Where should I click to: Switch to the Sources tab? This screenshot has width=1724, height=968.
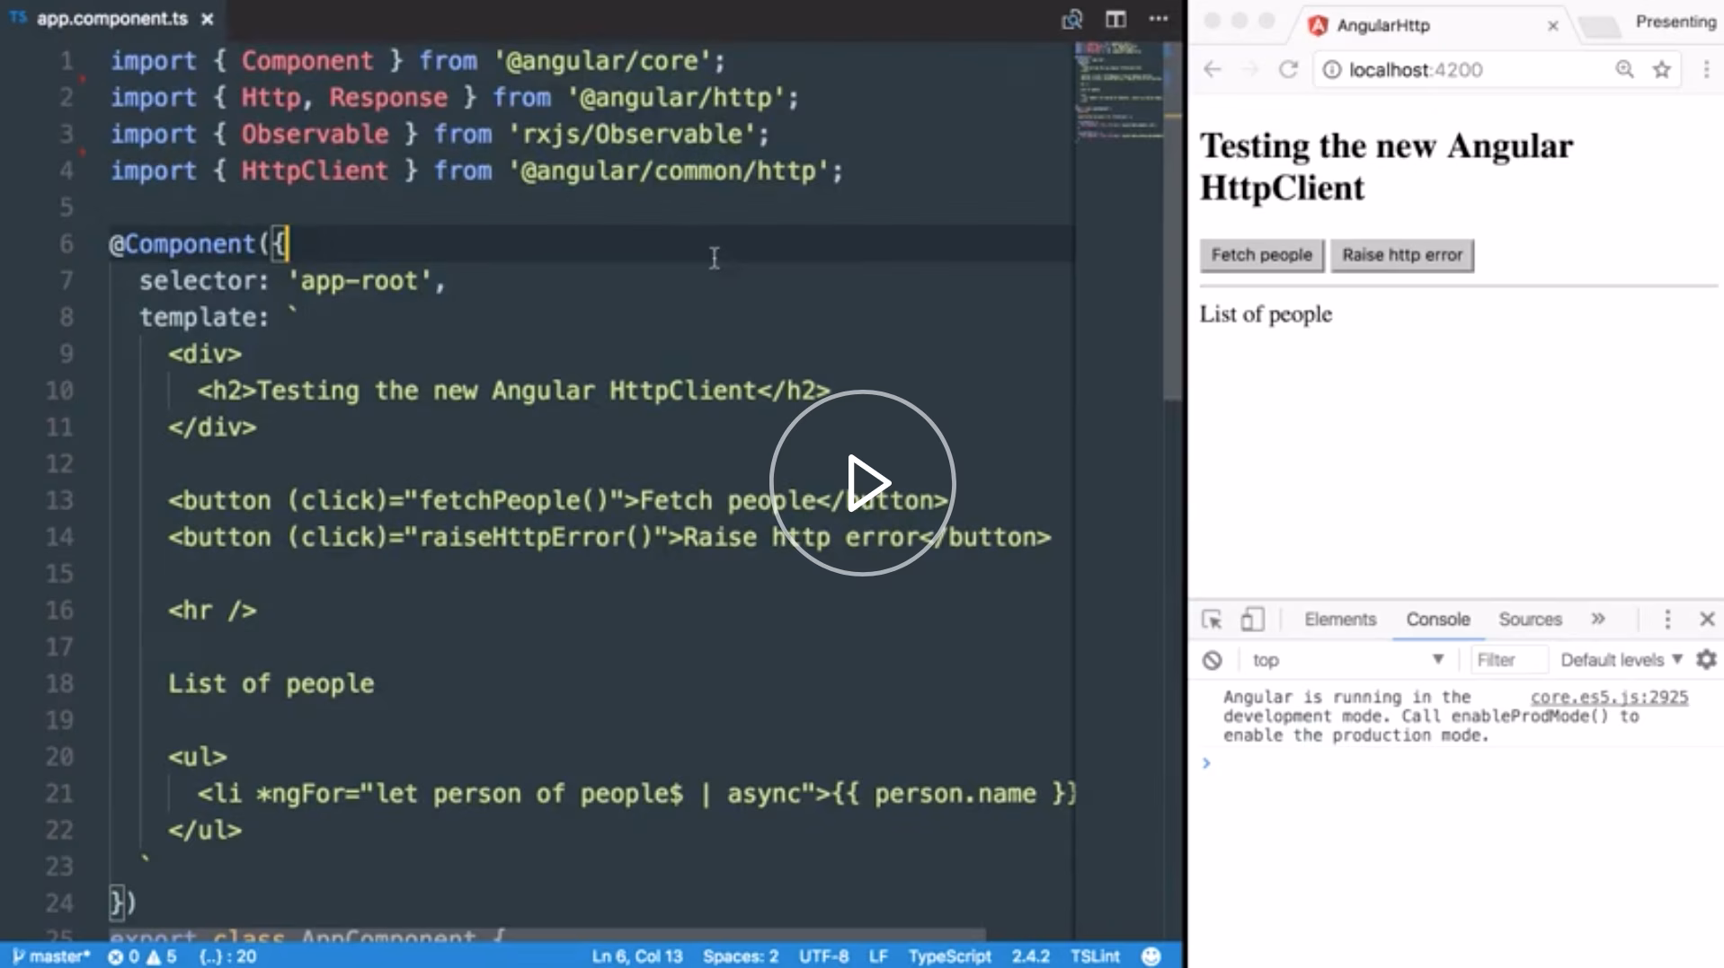tap(1530, 620)
